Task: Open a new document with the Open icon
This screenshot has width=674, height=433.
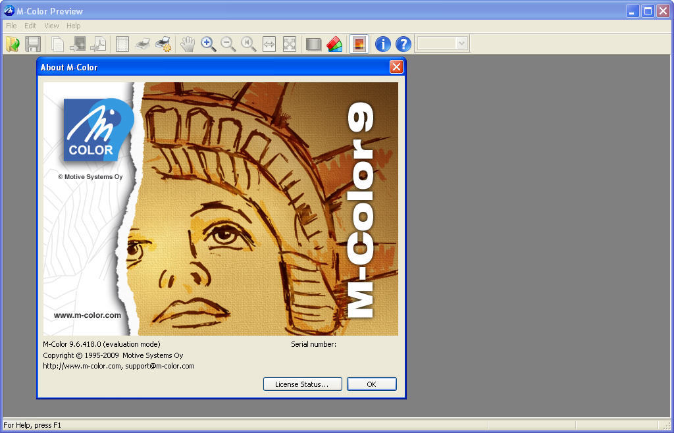Action: point(12,44)
